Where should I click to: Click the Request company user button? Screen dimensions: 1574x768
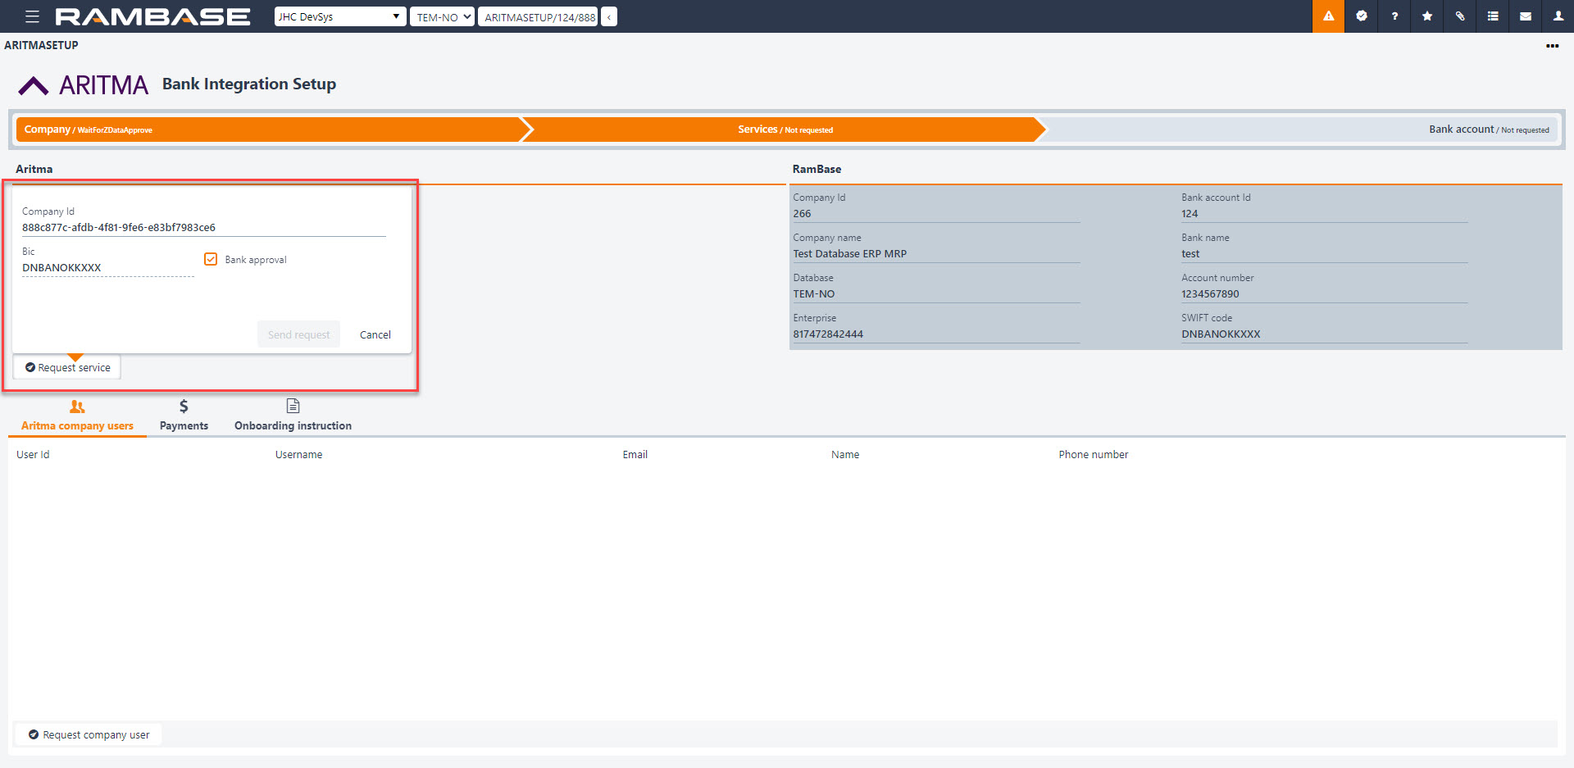pyautogui.click(x=89, y=734)
